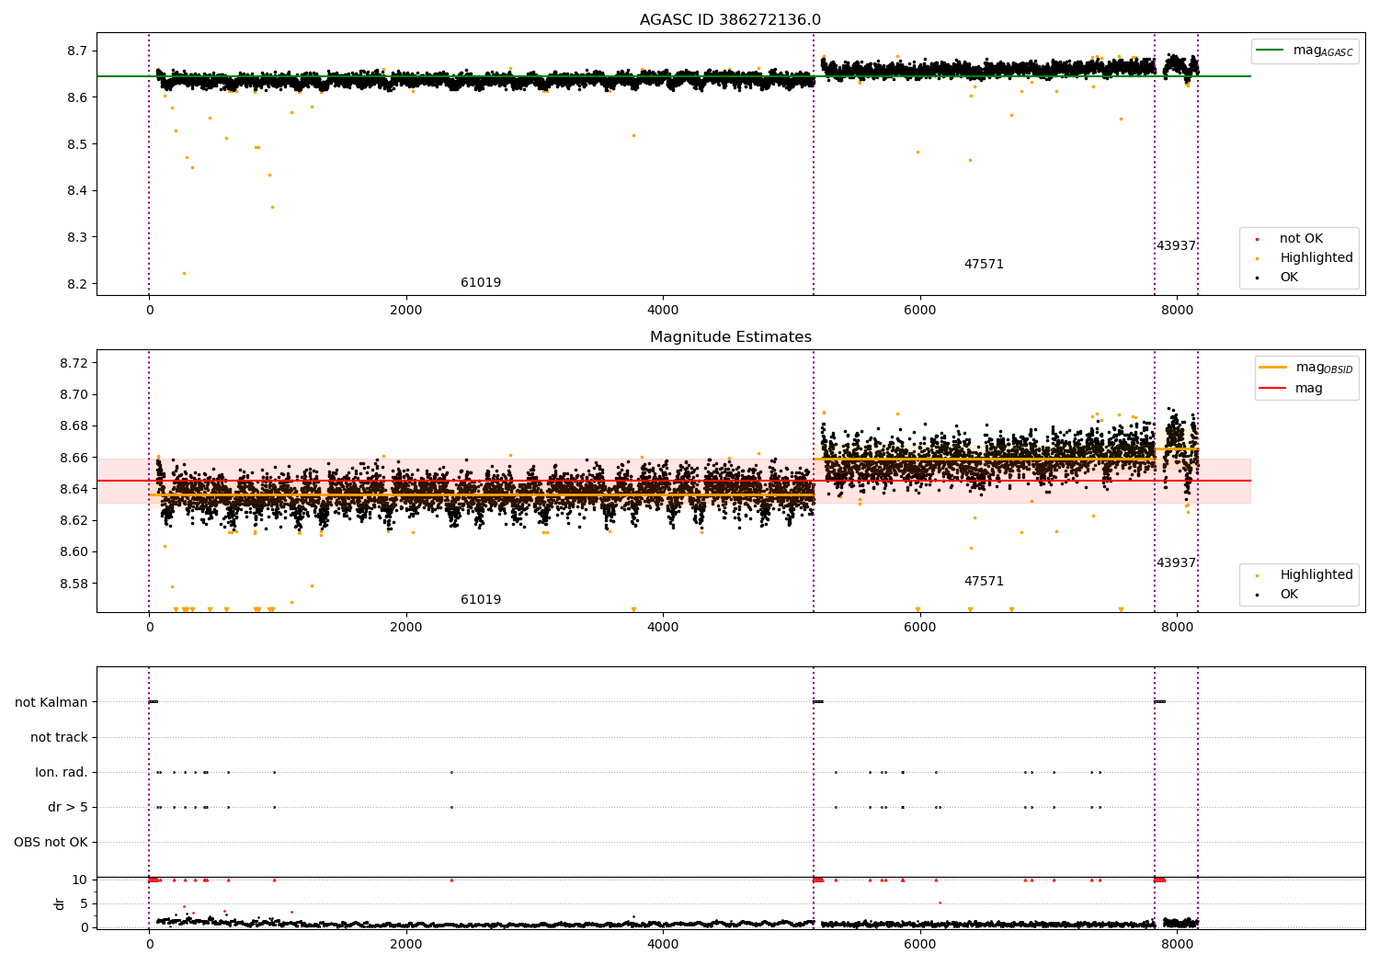This screenshot has height=965, width=1379.
Task: Click the 'AGASC ID 386272136.0' plot title
Action: tap(731, 20)
